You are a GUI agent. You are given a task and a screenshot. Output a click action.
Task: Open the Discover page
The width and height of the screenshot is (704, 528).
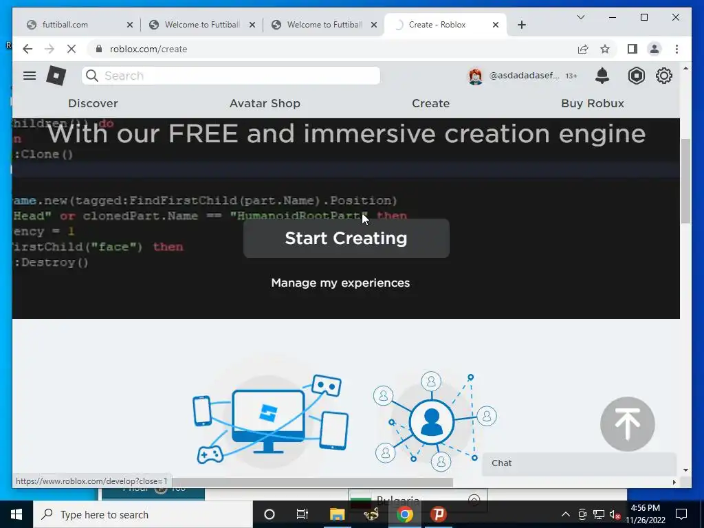coord(93,103)
